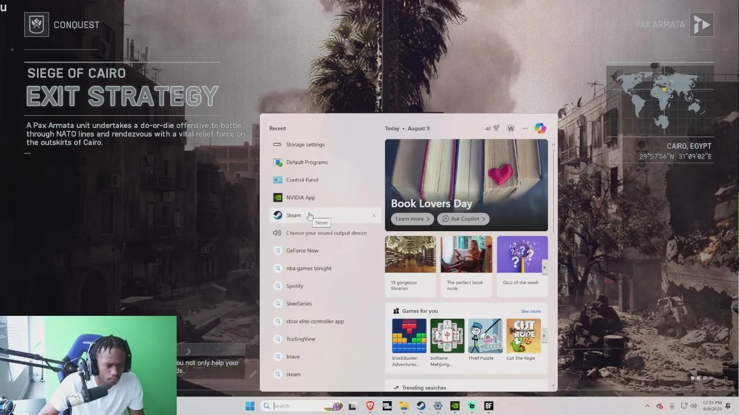Viewport: 739px width, 415px height.
Task: Show more games with right arrow
Action: click(x=544, y=336)
